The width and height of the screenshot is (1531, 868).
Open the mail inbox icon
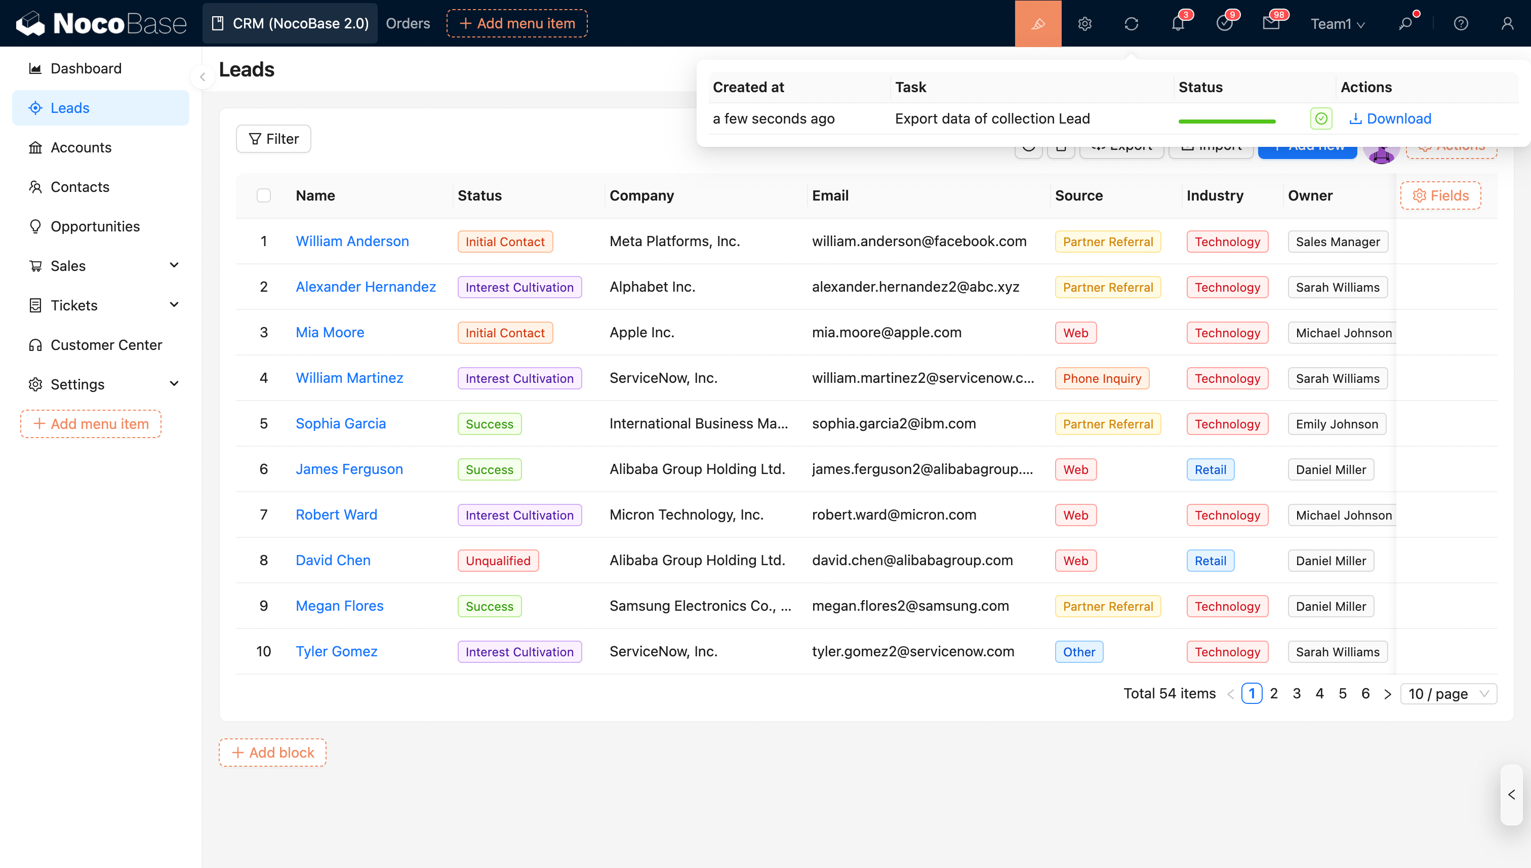tap(1271, 23)
